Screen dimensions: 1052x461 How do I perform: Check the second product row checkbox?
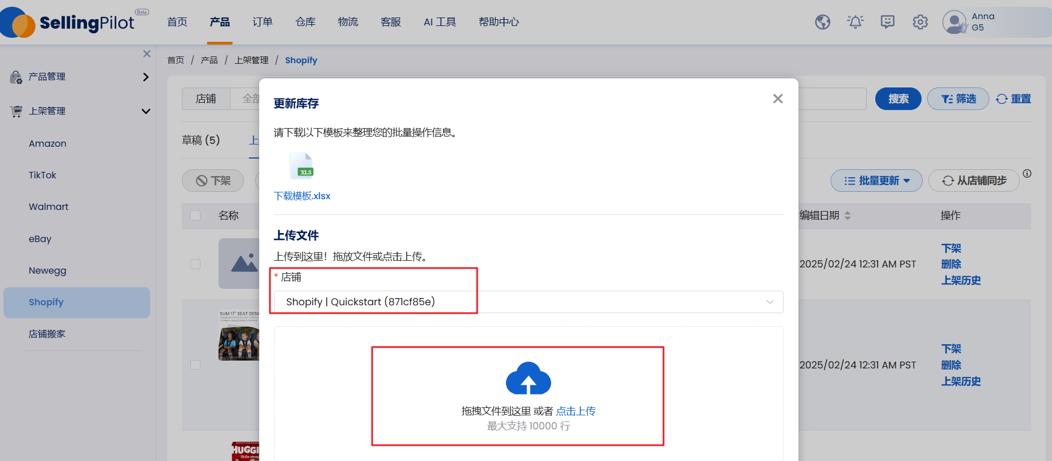(195, 365)
